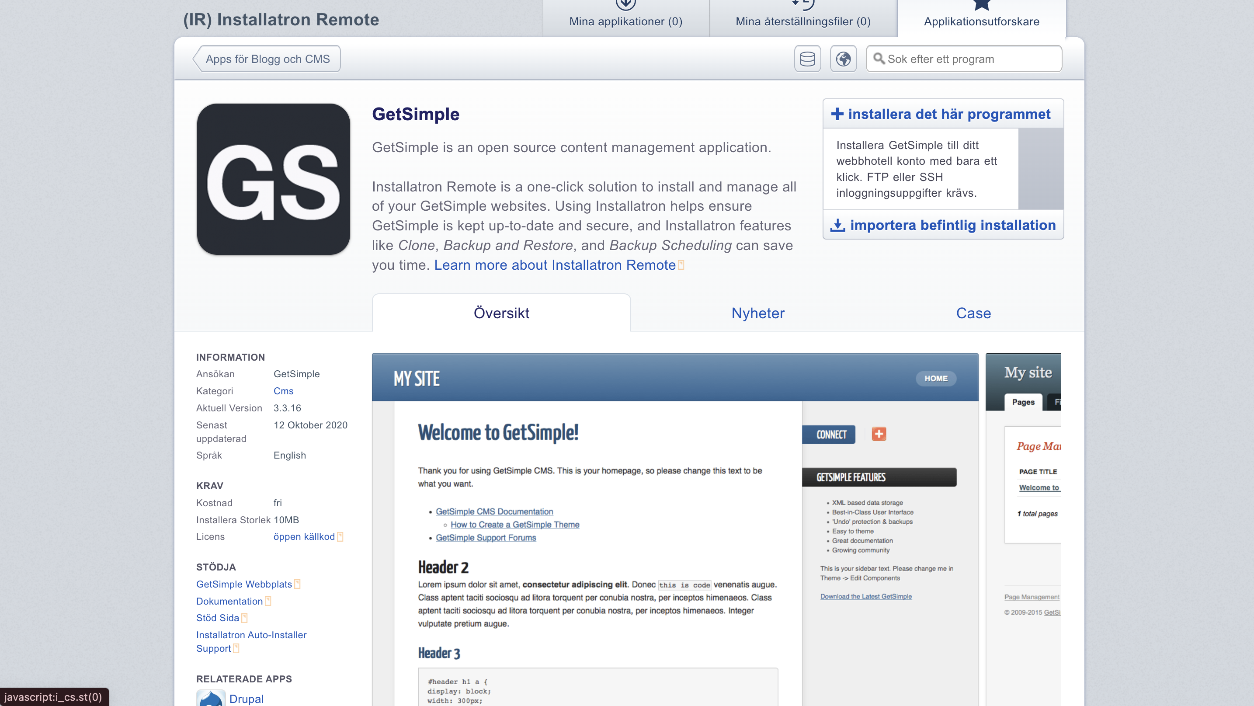
Task: Open the Stöd Sida link
Action: tap(218, 618)
